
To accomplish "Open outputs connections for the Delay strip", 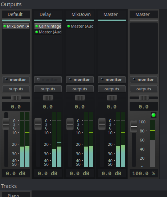I will (48, 89).
